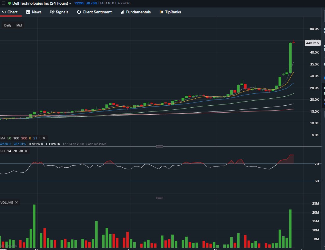Select the MA 8 period value
325x250 pixels.
click(x=30, y=138)
